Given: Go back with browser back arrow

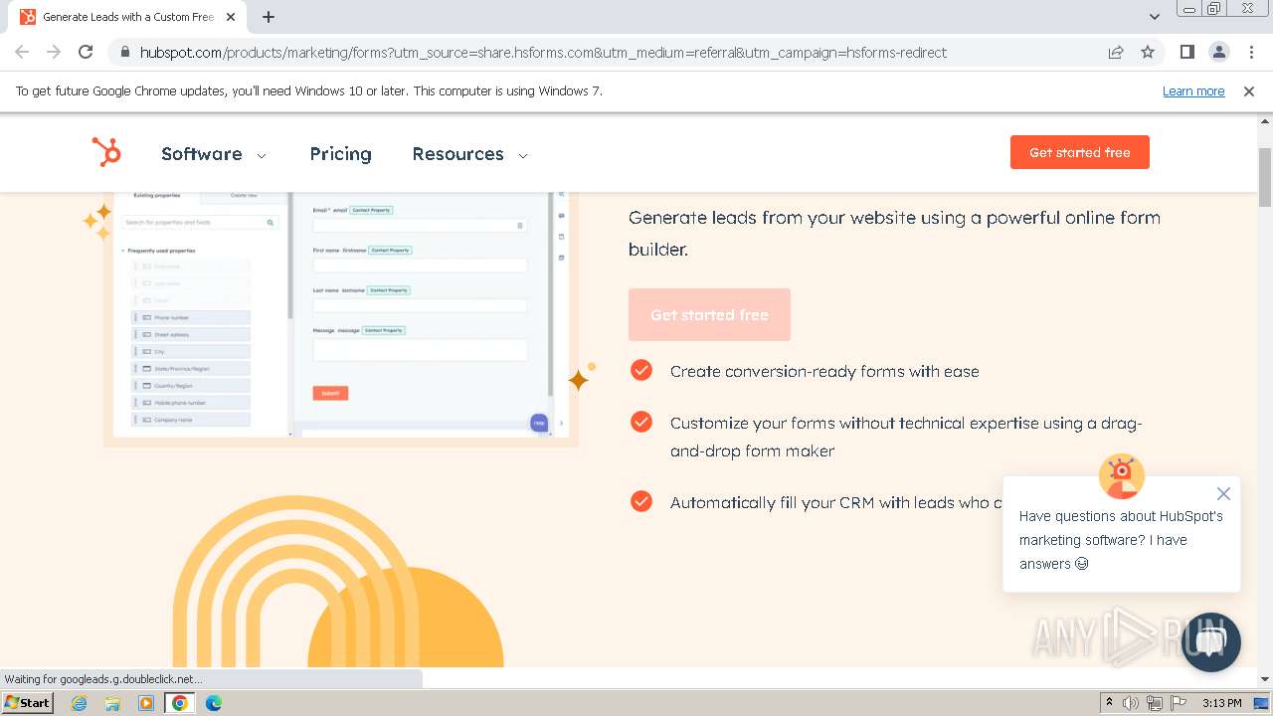Looking at the screenshot, I should pos(22,52).
